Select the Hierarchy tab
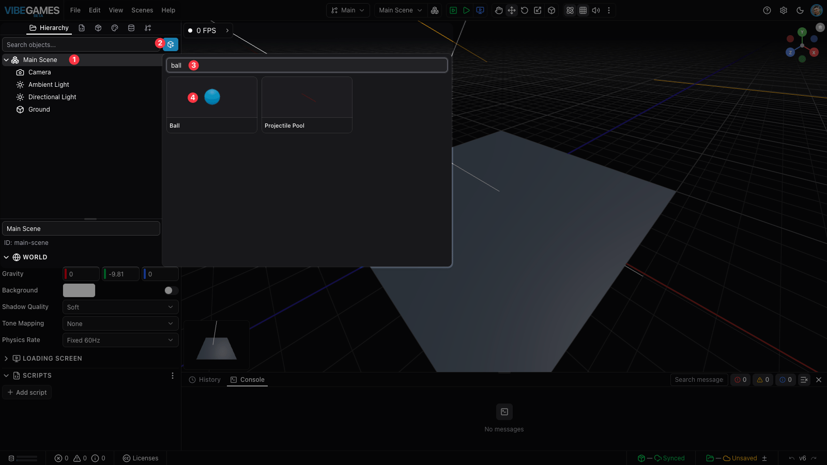The width and height of the screenshot is (827, 465). pos(49,28)
